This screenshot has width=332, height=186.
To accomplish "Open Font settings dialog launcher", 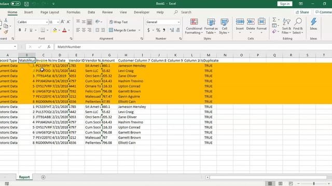I will coord(71,39).
